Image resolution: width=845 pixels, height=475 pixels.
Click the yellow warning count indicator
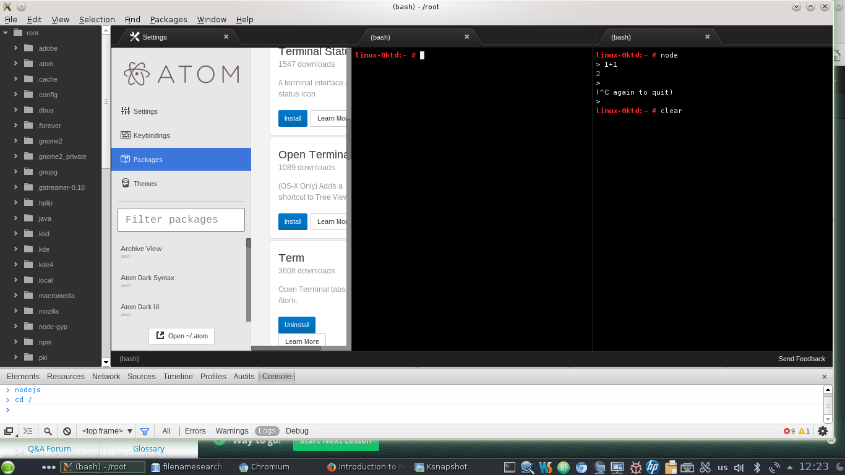tap(804, 431)
